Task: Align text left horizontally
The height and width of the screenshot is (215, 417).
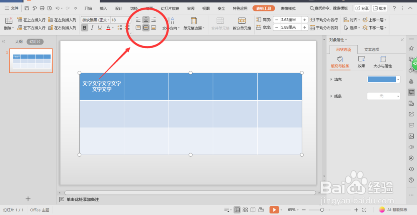Action: [x=138, y=20]
